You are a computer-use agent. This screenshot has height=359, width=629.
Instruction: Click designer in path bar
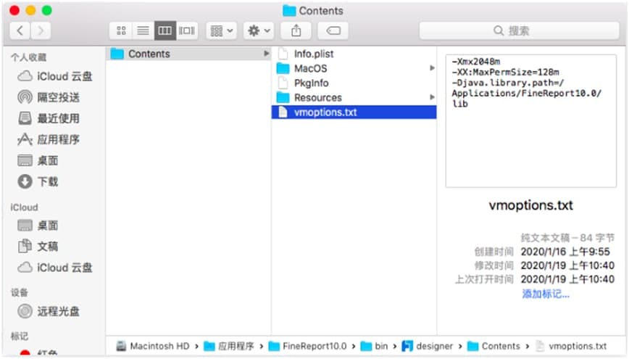pos(428,346)
